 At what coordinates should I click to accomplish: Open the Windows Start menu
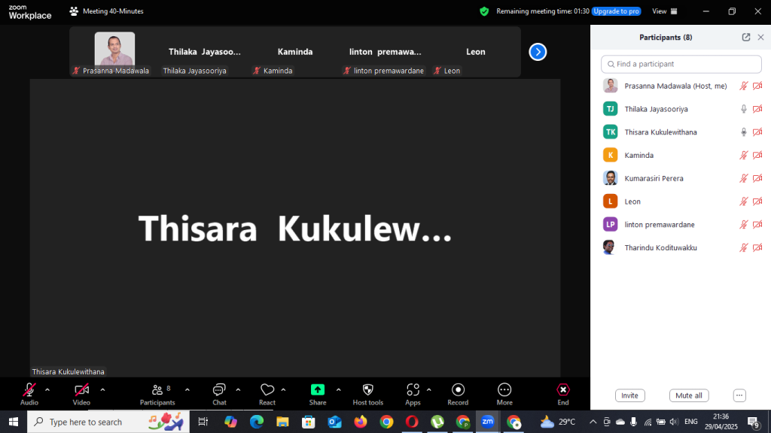point(14,422)
